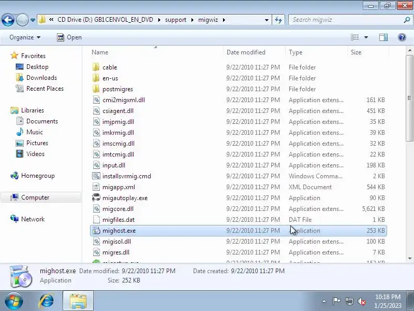Select the input.dll file icon
Viewport: 414px width, 311px height.
(96, 165)
